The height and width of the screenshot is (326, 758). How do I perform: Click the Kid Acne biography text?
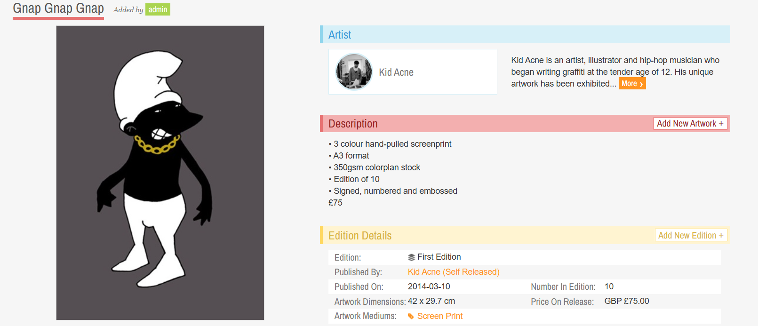click(x=615, y=72)
